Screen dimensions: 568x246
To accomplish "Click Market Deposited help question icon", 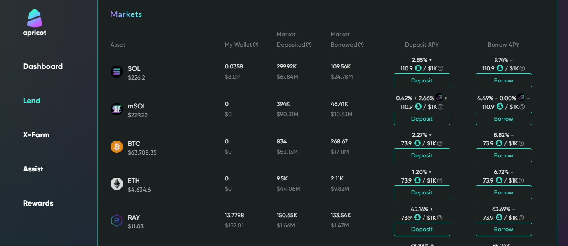I will coord(309,45).
